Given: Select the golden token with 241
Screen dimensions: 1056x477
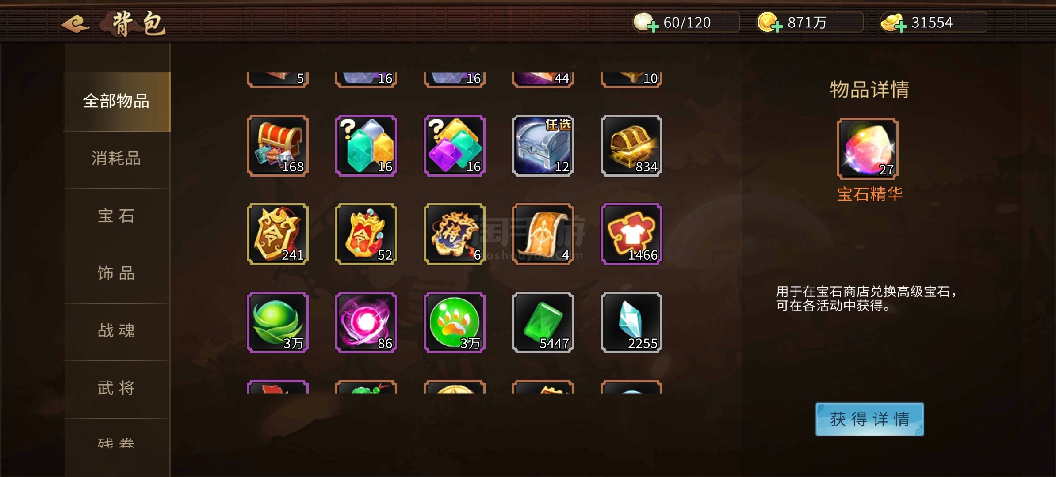Looking at the screenshot, I should pyautogui.click(x=278, y=234).
